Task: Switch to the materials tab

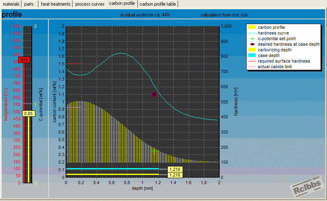Action: (11, 4)
